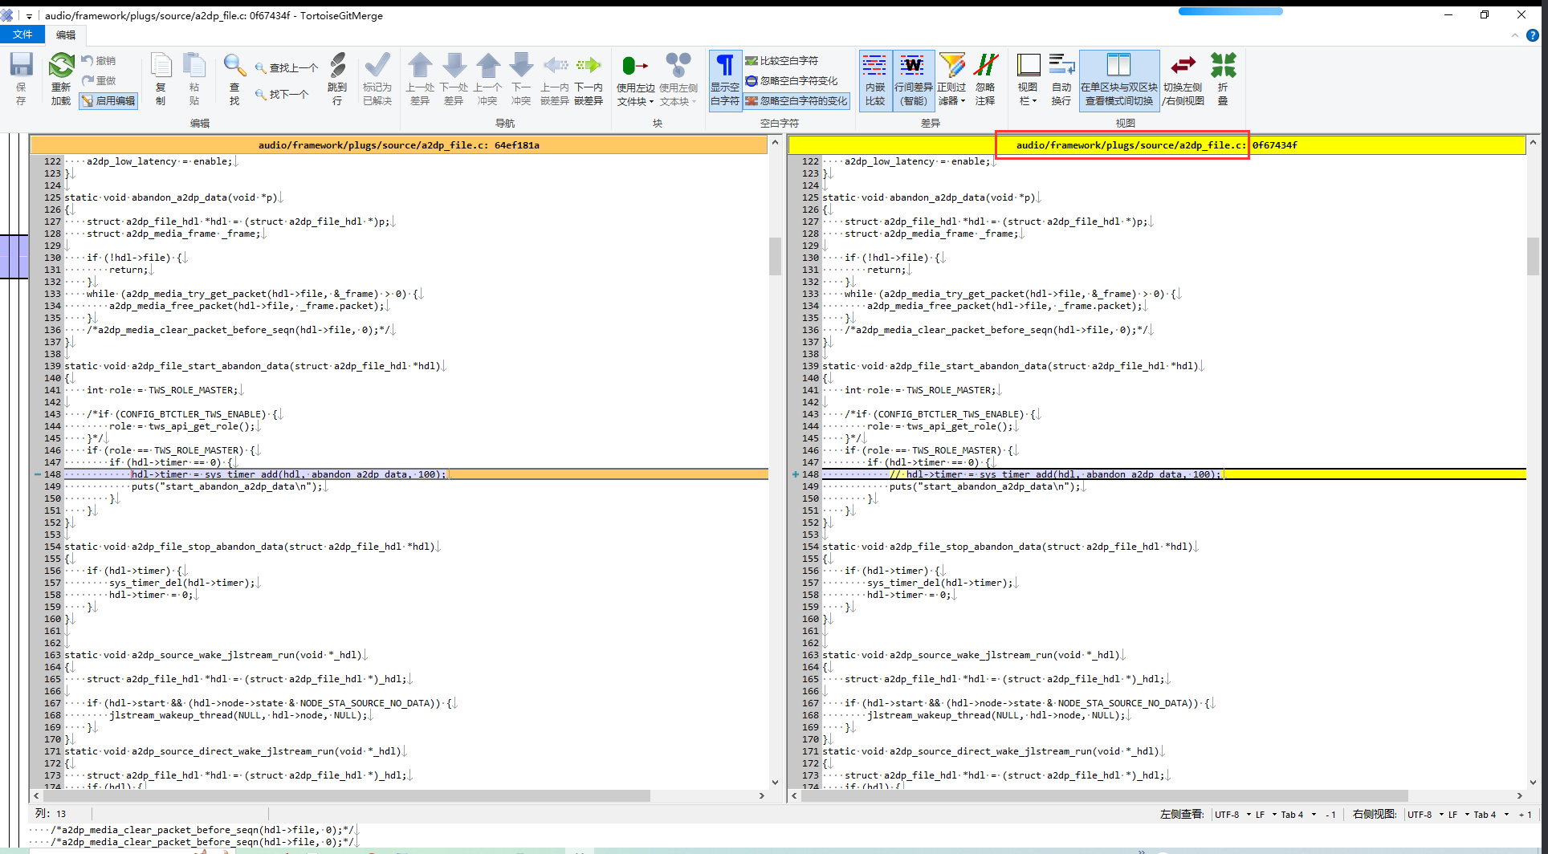Click Find Previous (查找上一个)
This screenshot has height=854, width=1548.
(x=287, y=68)
